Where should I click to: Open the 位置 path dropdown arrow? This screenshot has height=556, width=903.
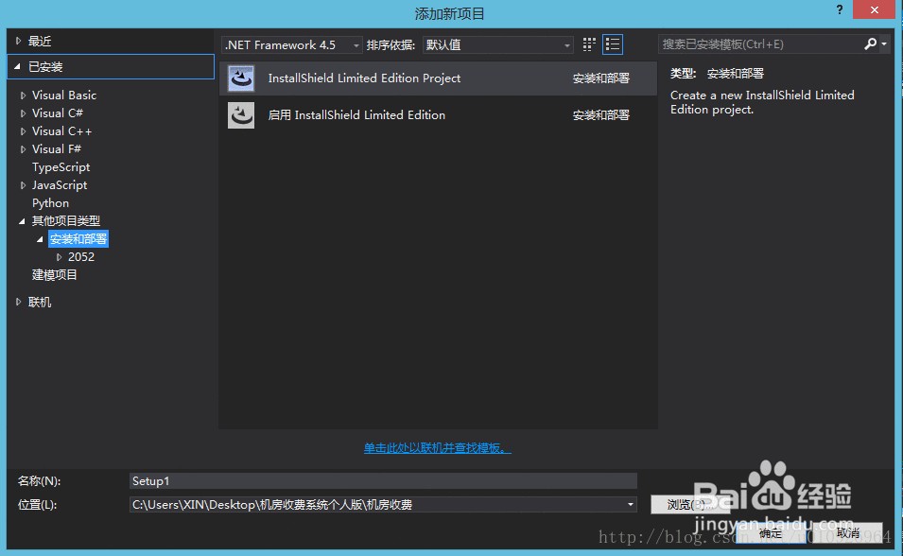(x=630, y=505)
